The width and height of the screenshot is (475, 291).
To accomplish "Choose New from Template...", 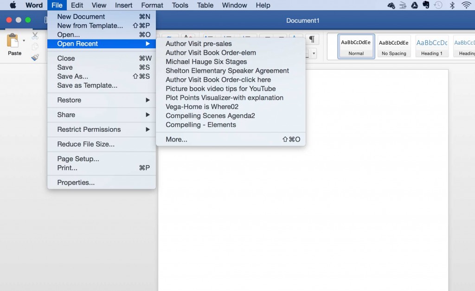I will pos(102,26).
